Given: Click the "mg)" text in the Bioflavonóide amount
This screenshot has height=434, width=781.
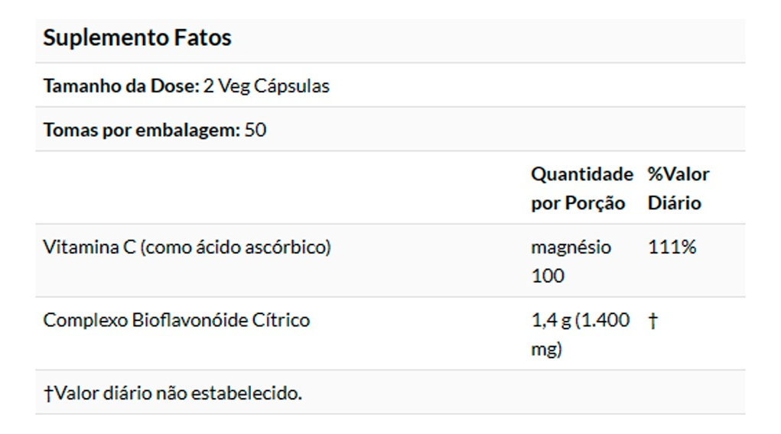Looking at the screenshot, I should click(546, 349).
